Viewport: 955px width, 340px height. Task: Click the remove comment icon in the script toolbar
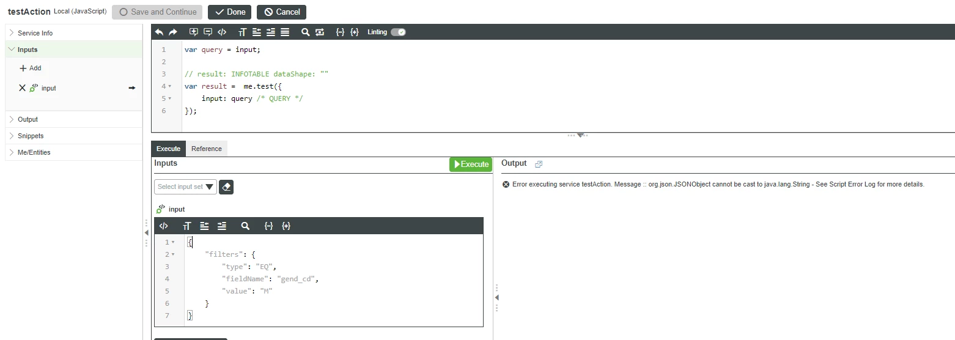tap(208, 32)
